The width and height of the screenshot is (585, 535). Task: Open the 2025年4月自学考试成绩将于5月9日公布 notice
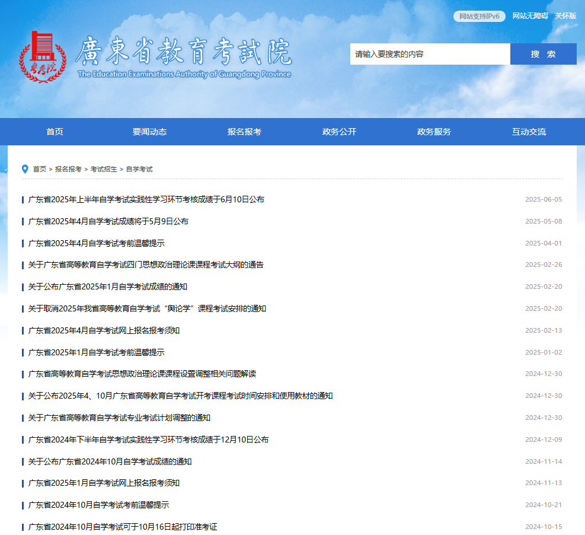108,221
